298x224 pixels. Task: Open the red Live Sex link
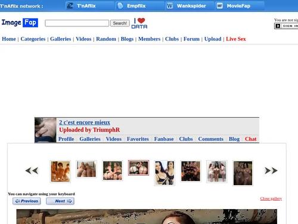[x=236, y=39]
